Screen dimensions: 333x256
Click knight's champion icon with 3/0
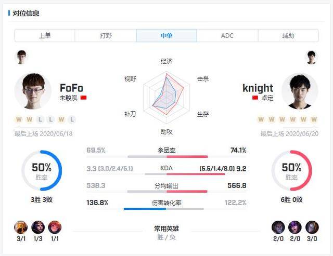312,227
